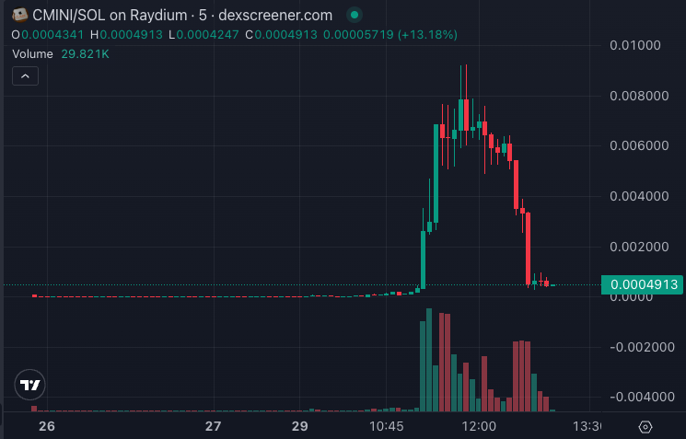Click the 0.004000 price axis label
Viewport: 686px width, 439px height.
639,196
